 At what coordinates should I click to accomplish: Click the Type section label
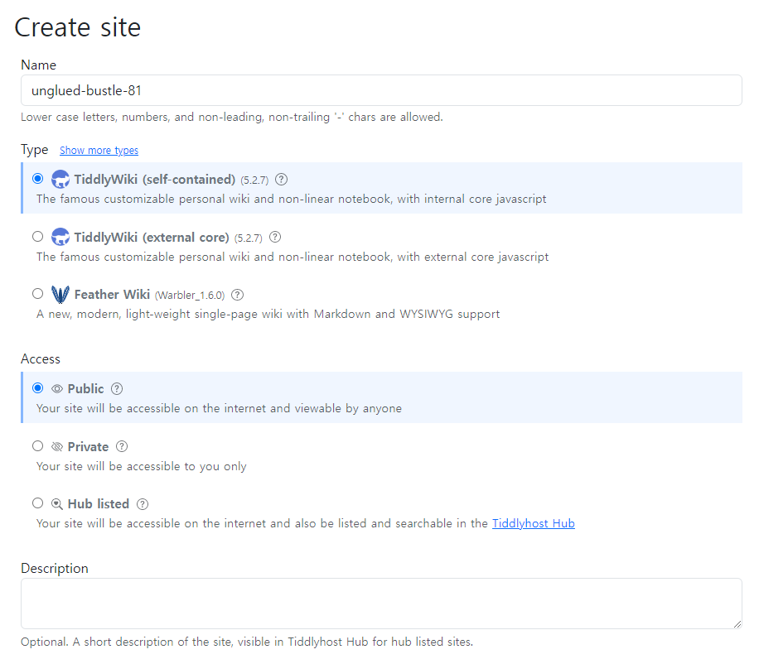pyautogui.click(x=34, y=150)
